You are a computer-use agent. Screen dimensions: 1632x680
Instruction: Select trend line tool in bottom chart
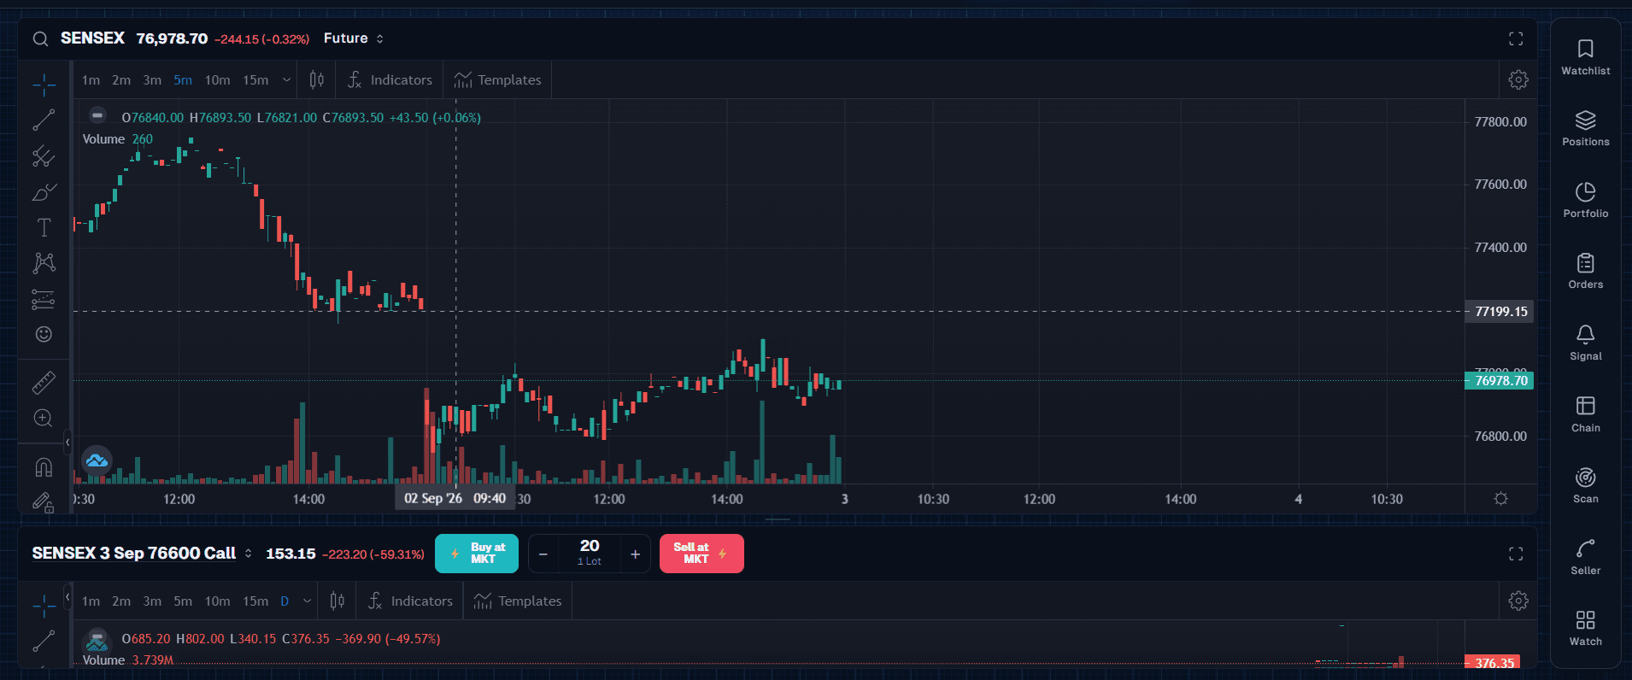[44, 641]
